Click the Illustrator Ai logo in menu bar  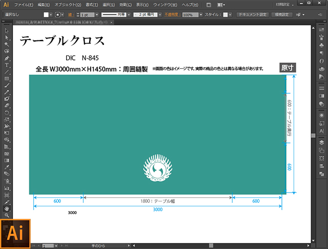6,4
